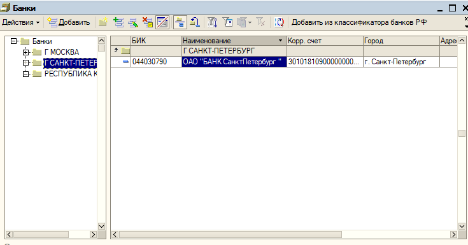Sort by the БИК column header

pos(156,41)
